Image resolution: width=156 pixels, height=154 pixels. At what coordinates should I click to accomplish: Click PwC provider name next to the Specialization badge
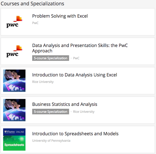point(76,58)
